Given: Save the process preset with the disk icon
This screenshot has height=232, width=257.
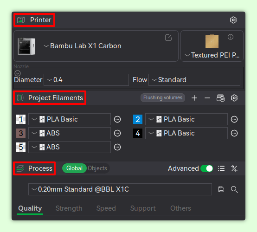Looking at the screenshot, I should [221, 189].
